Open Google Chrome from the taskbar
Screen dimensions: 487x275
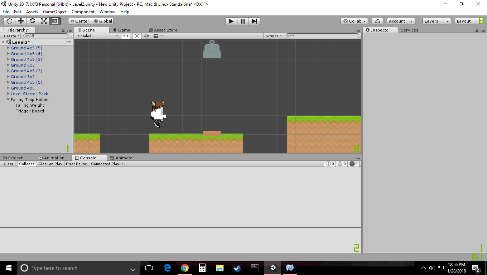click(185, 268)
